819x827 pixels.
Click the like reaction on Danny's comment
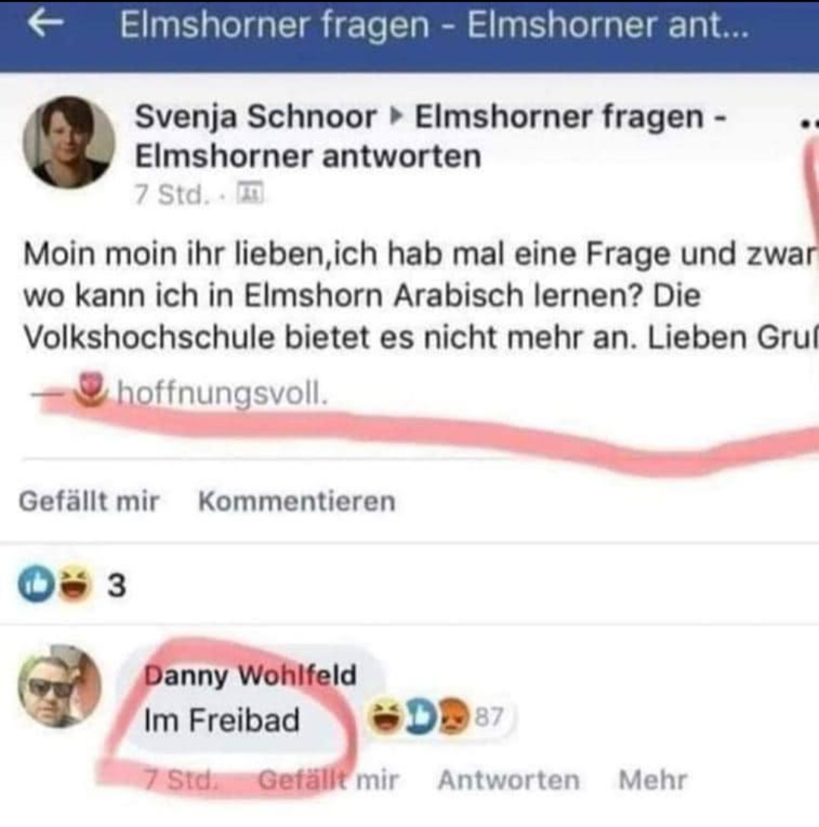(421, 717)
